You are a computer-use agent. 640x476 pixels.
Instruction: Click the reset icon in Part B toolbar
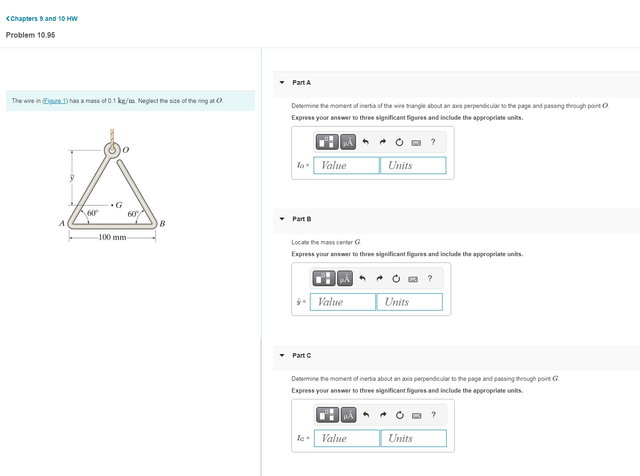tap(396, 278)
